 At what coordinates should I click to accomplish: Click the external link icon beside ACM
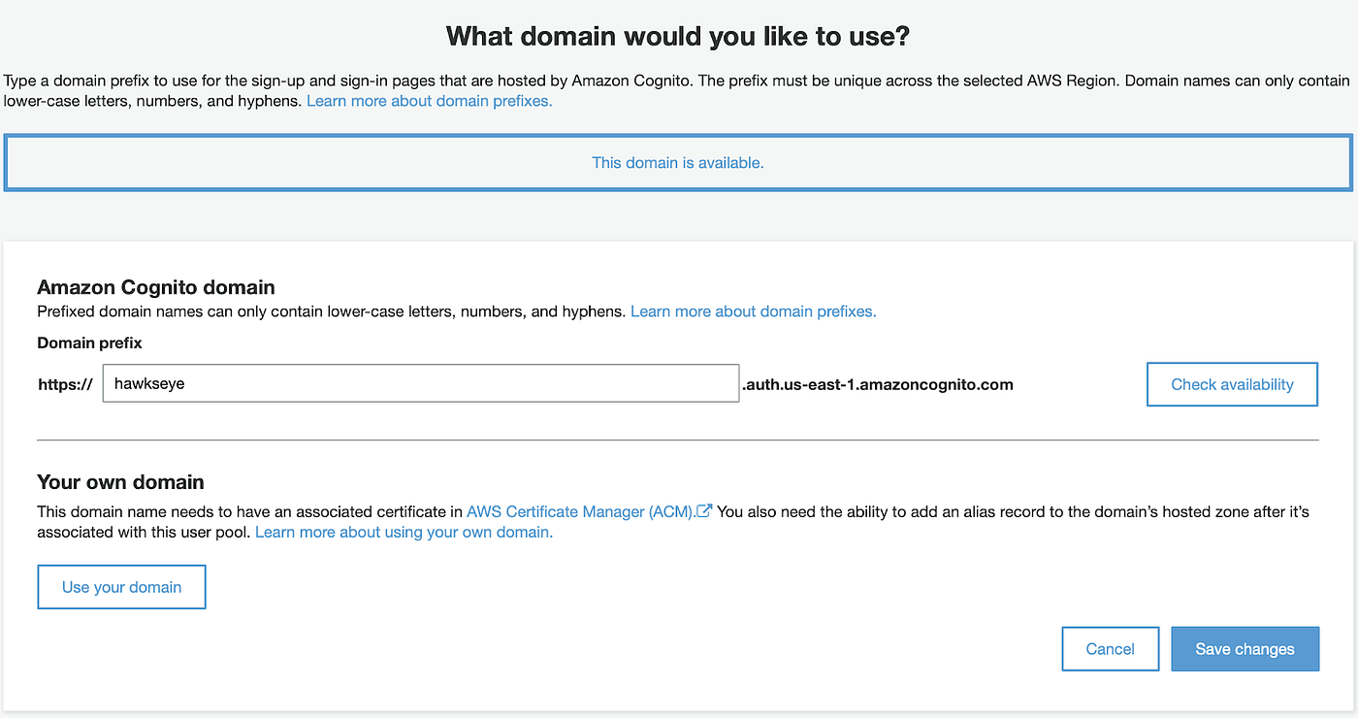[x=703, y=509]
